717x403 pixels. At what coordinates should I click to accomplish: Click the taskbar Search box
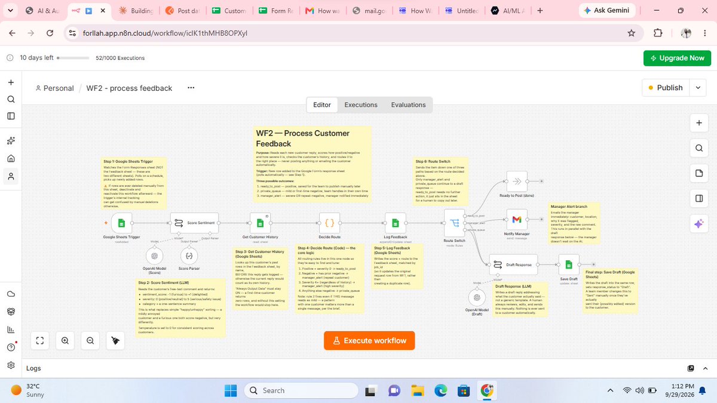pos(300,390)
